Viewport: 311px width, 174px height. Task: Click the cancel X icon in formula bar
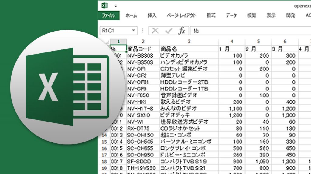pos(155,31)
